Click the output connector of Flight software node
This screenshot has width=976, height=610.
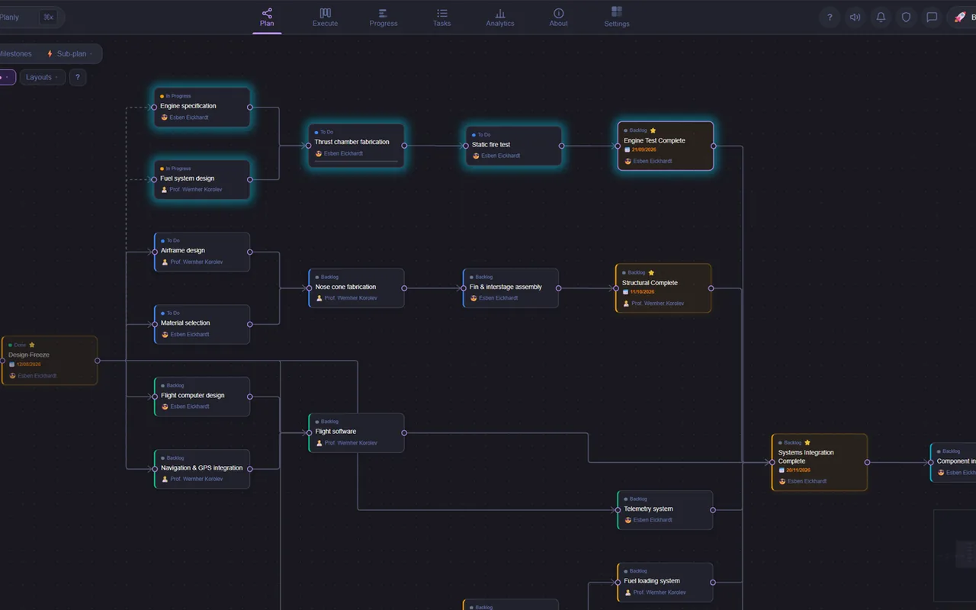404,433
